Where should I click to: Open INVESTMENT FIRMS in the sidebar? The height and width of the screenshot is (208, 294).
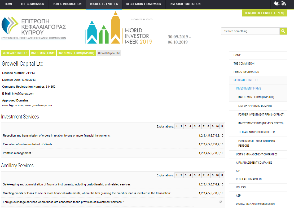258,88
